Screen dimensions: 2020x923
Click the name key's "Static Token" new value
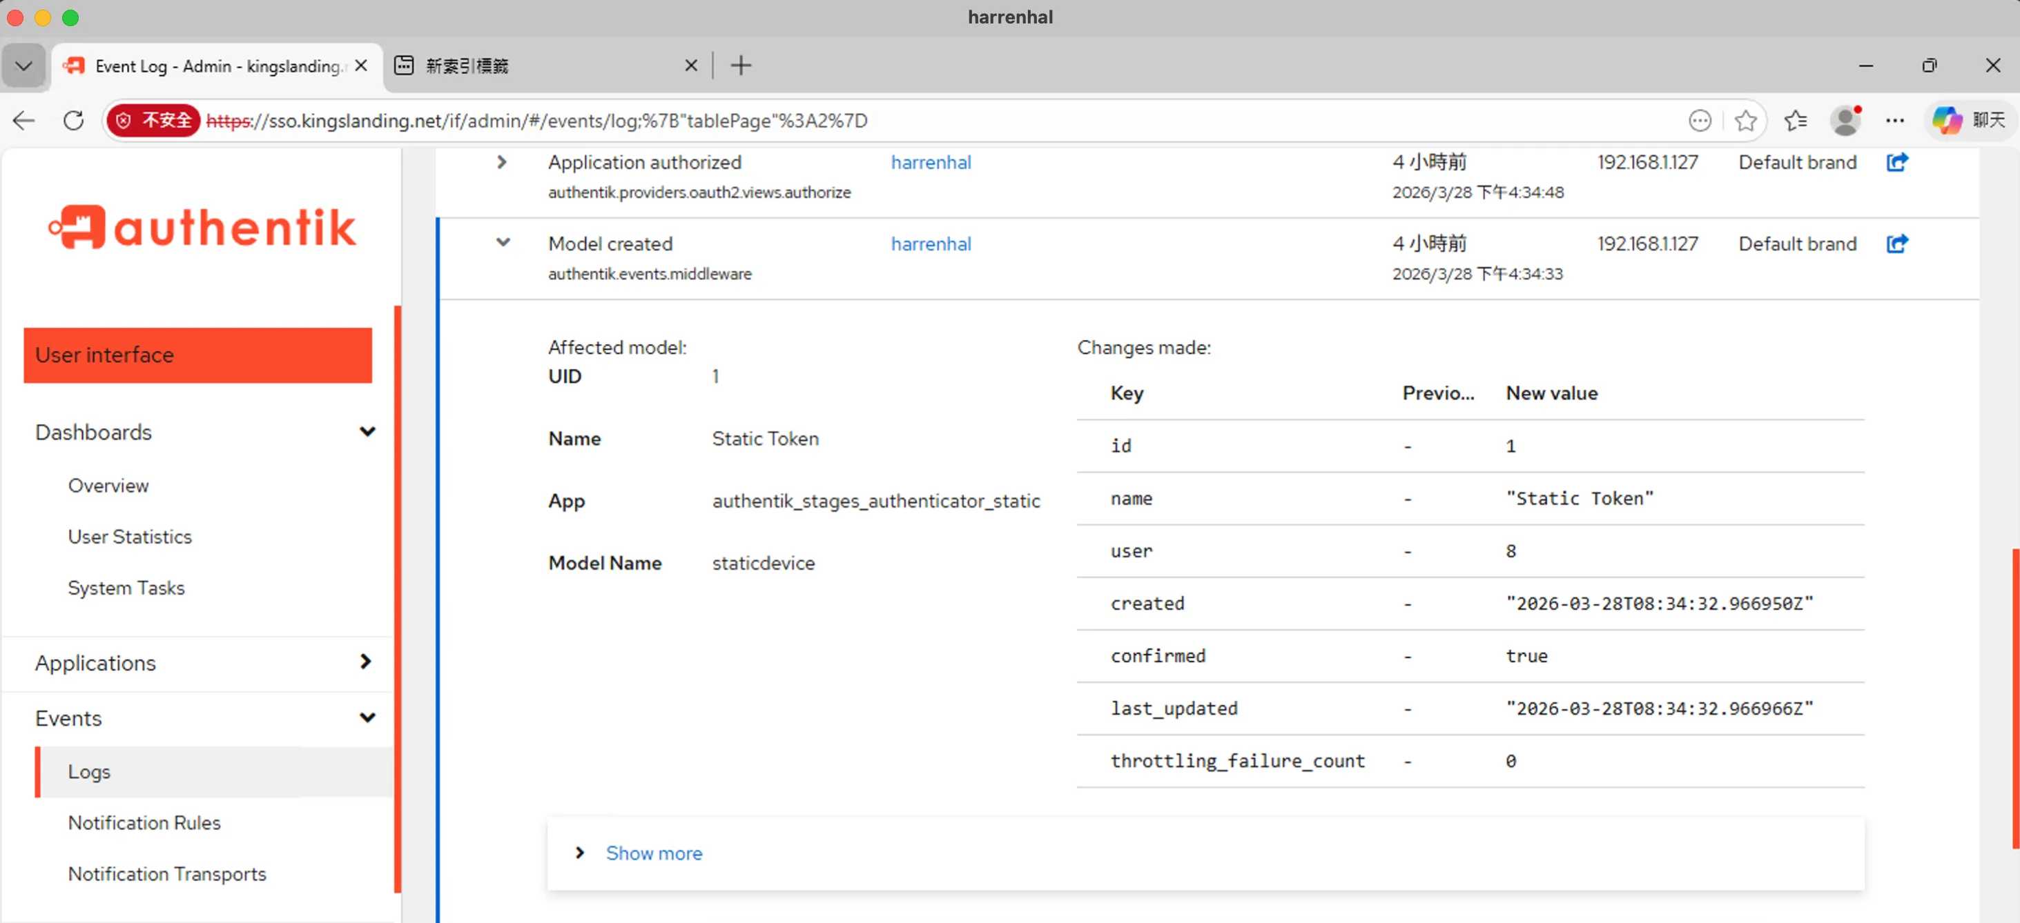(1580, 498)
